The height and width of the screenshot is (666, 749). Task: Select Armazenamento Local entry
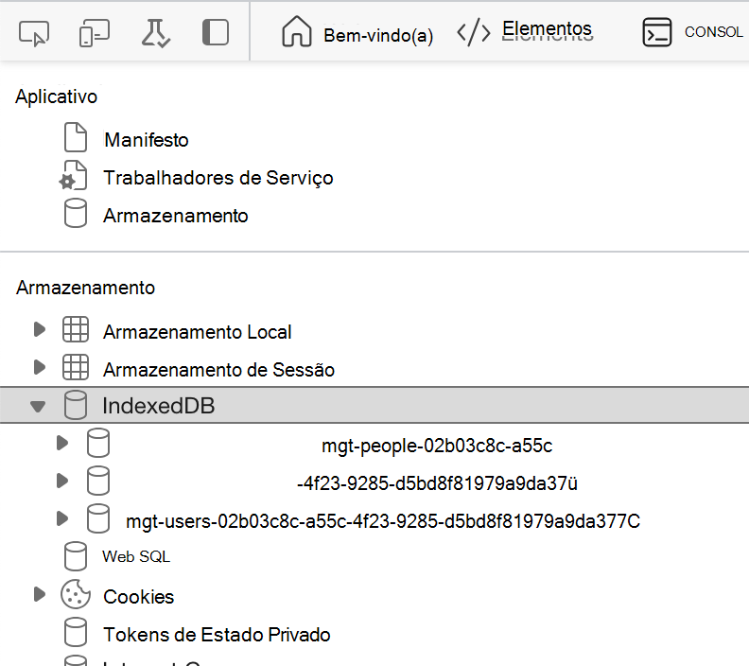coord(198,332)
